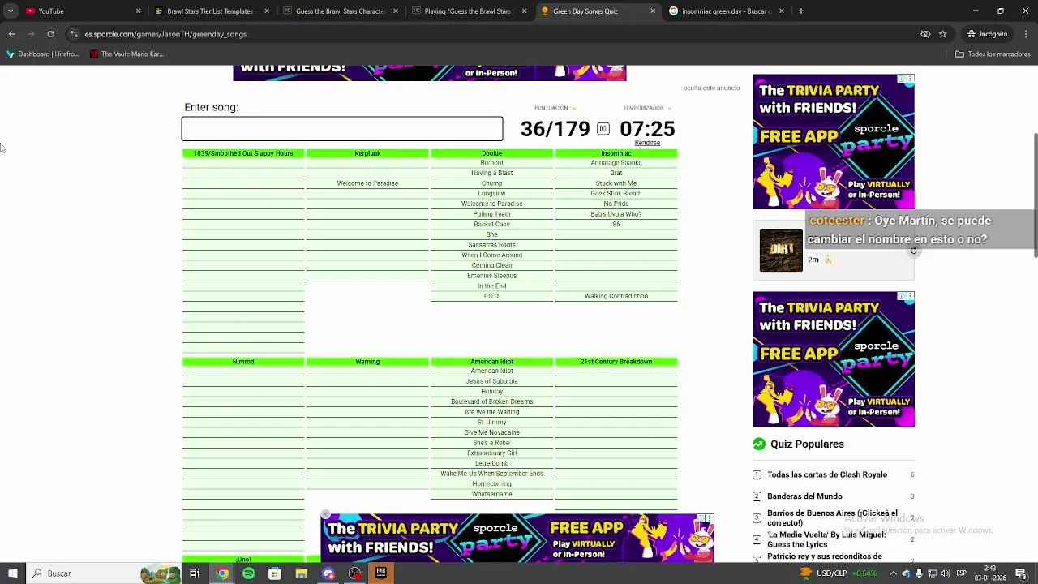Open Todas las cartas de Clash Royale quiz
The image size is (1038, 584).
827,474
